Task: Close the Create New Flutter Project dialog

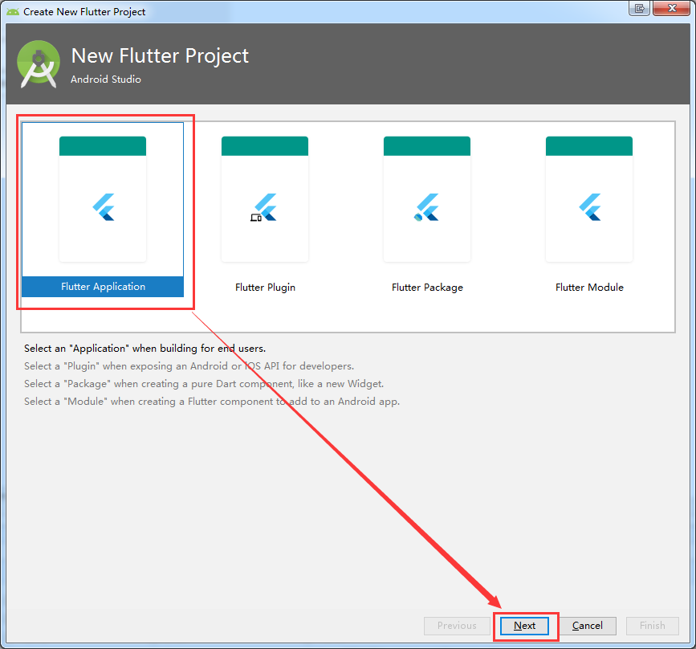Action: point(672,8)
